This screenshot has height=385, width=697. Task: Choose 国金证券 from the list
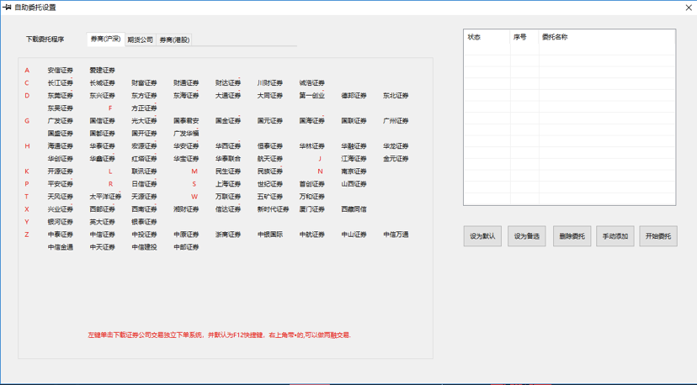[x=228, y=121]
